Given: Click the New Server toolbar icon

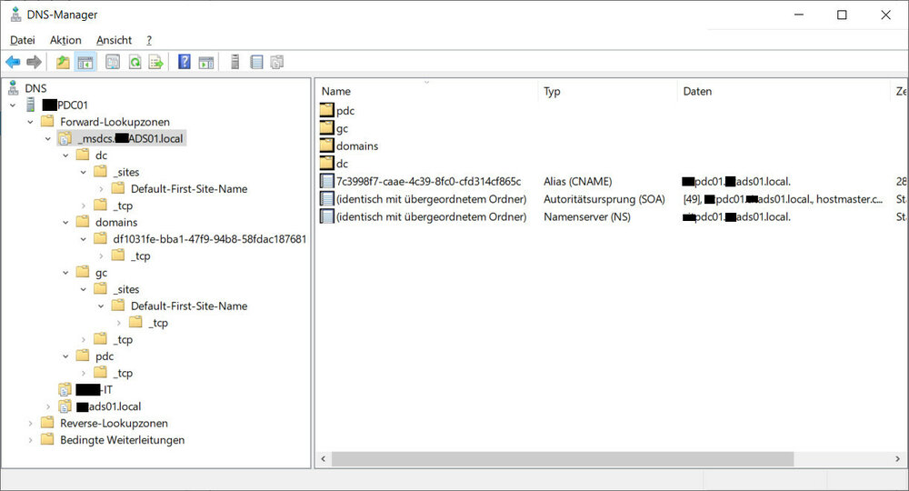Looking at the screenshot, I should click(x=235, y=62).
